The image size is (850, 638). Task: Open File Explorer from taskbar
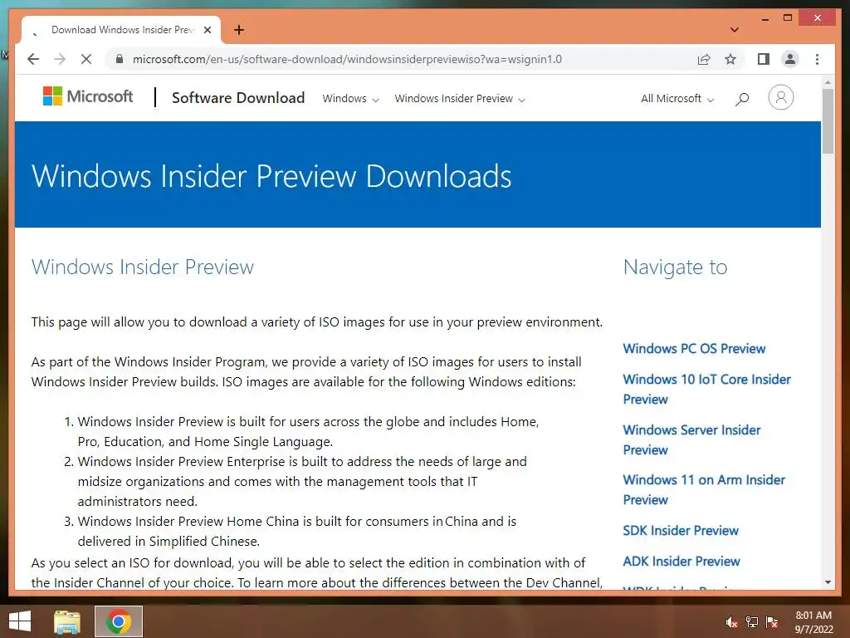pyautogui.click(x=67, y=621)
